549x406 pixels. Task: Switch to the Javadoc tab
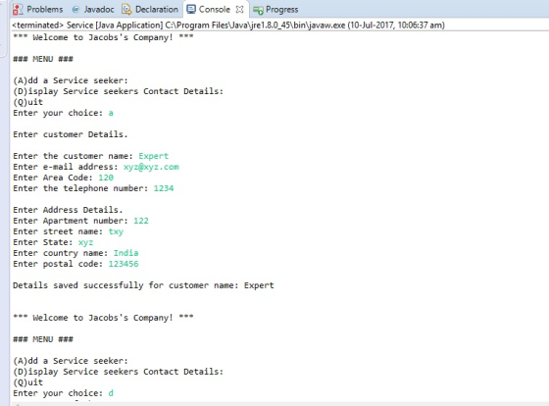coord(93,10)
